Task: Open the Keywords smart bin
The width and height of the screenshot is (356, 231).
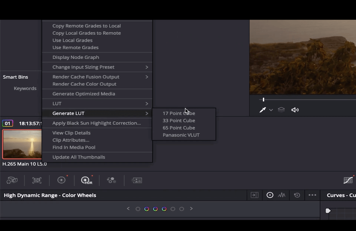Action: [25, 88]
